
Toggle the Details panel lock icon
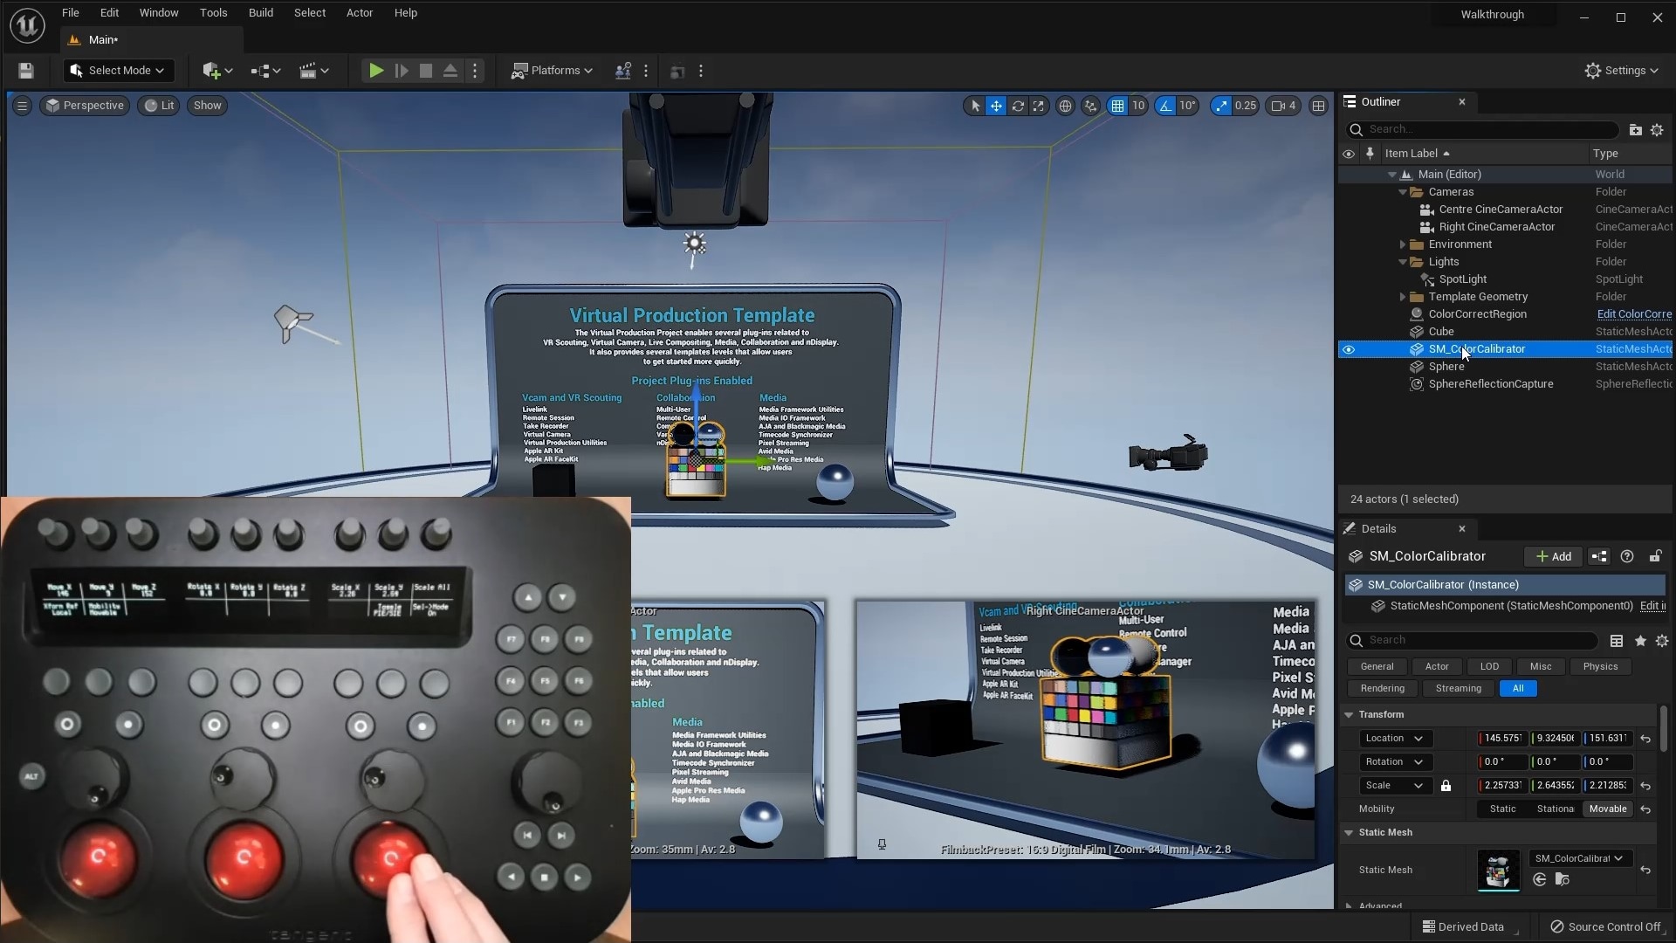coord(1655,556)
